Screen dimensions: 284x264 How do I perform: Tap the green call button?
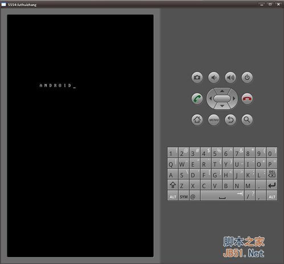pyautogui.click(x=197, y=99)
